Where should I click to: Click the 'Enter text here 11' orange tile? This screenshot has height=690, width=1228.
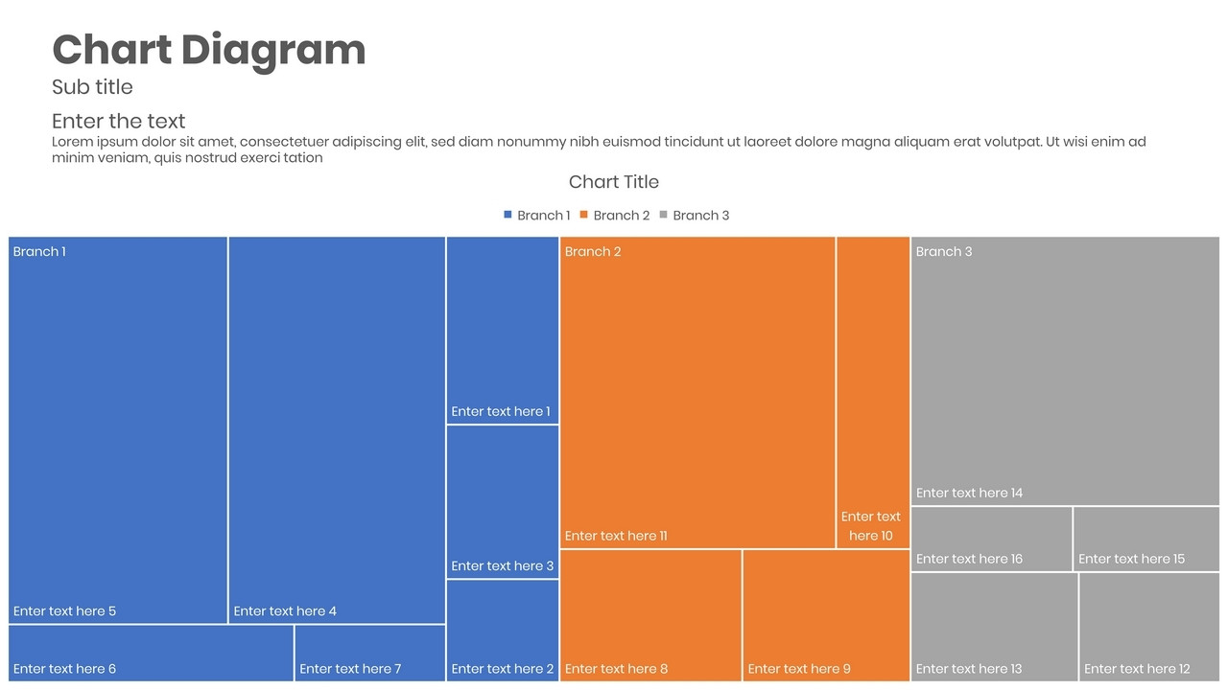click(x=697, y=393)
